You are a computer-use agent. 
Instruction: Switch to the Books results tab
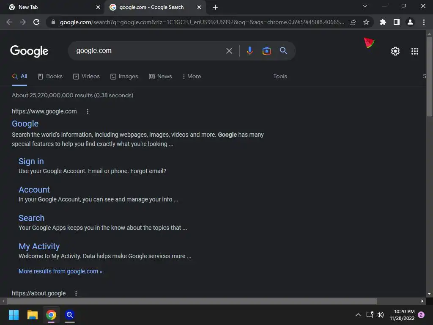pos(50,77)
